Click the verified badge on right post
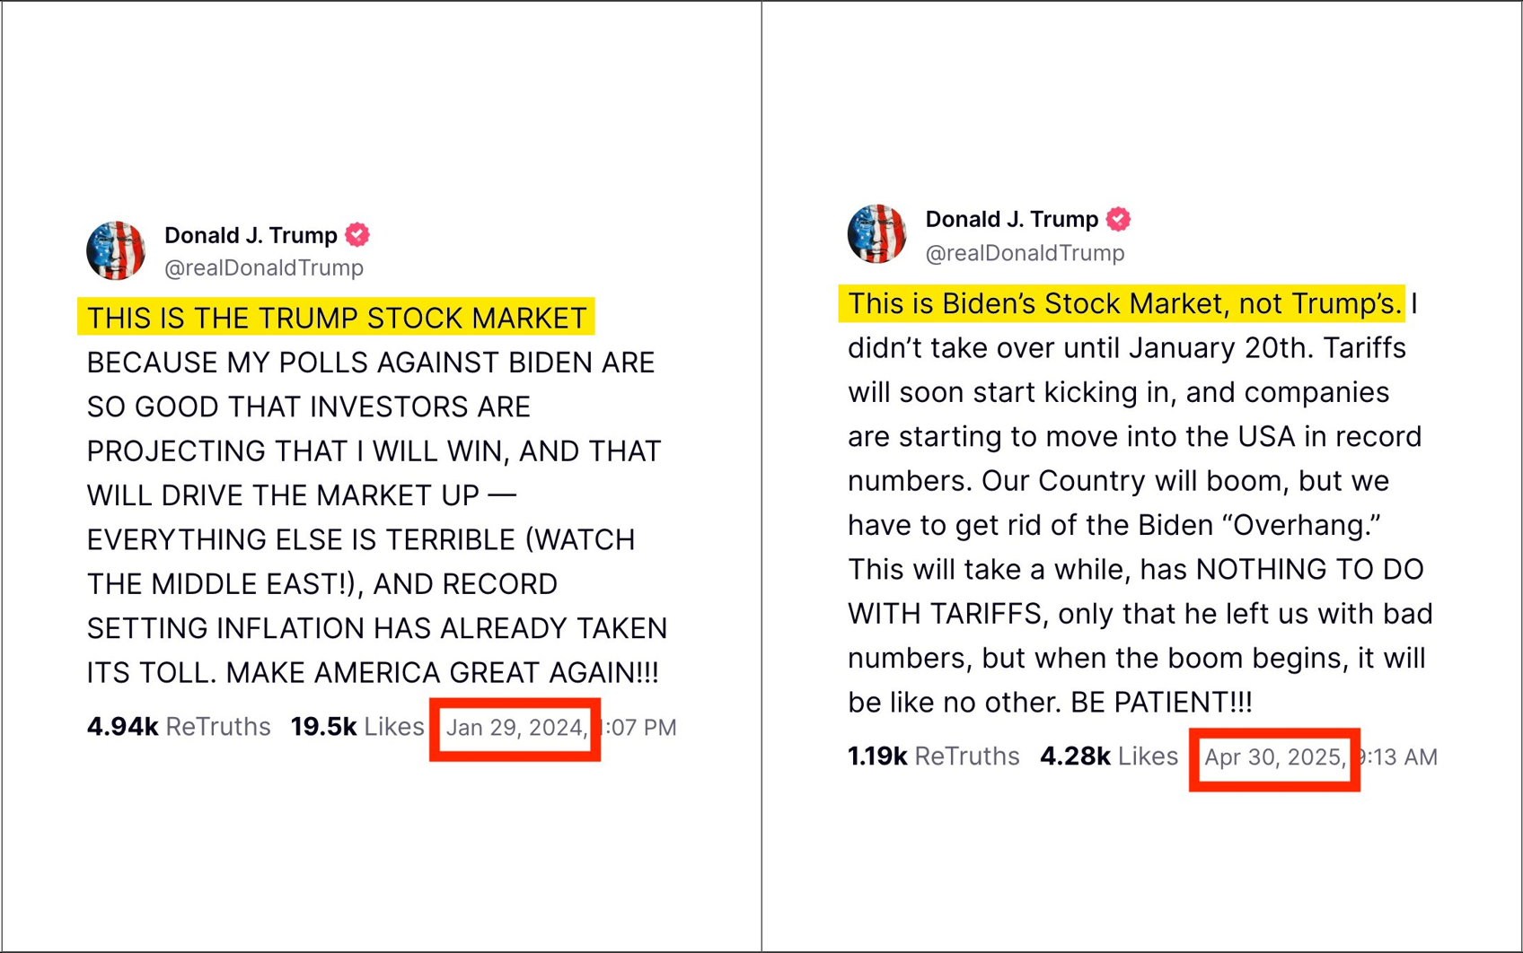 pyautogui.click(x=1118, y=219)
